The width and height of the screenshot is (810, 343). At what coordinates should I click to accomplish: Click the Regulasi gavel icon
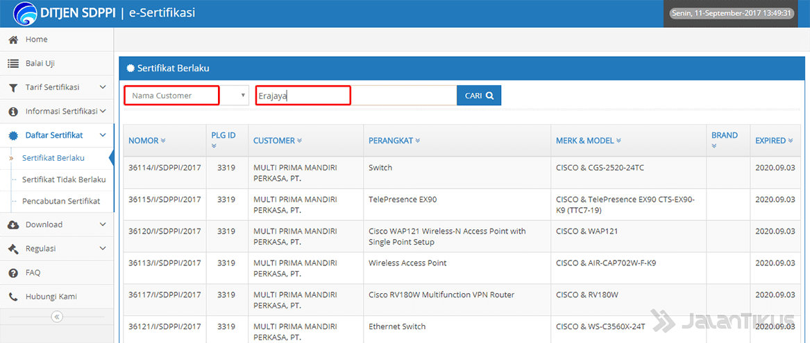point(13,249)
